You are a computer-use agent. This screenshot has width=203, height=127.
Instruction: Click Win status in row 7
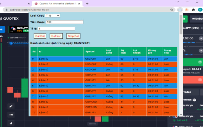point(166,97)
